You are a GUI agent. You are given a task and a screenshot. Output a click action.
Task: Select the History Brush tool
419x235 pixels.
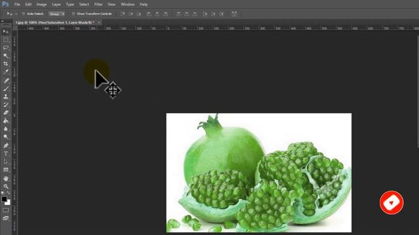point(6,104)
